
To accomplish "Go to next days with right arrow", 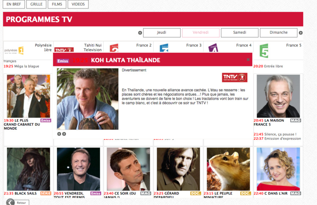I will point(300,33).
